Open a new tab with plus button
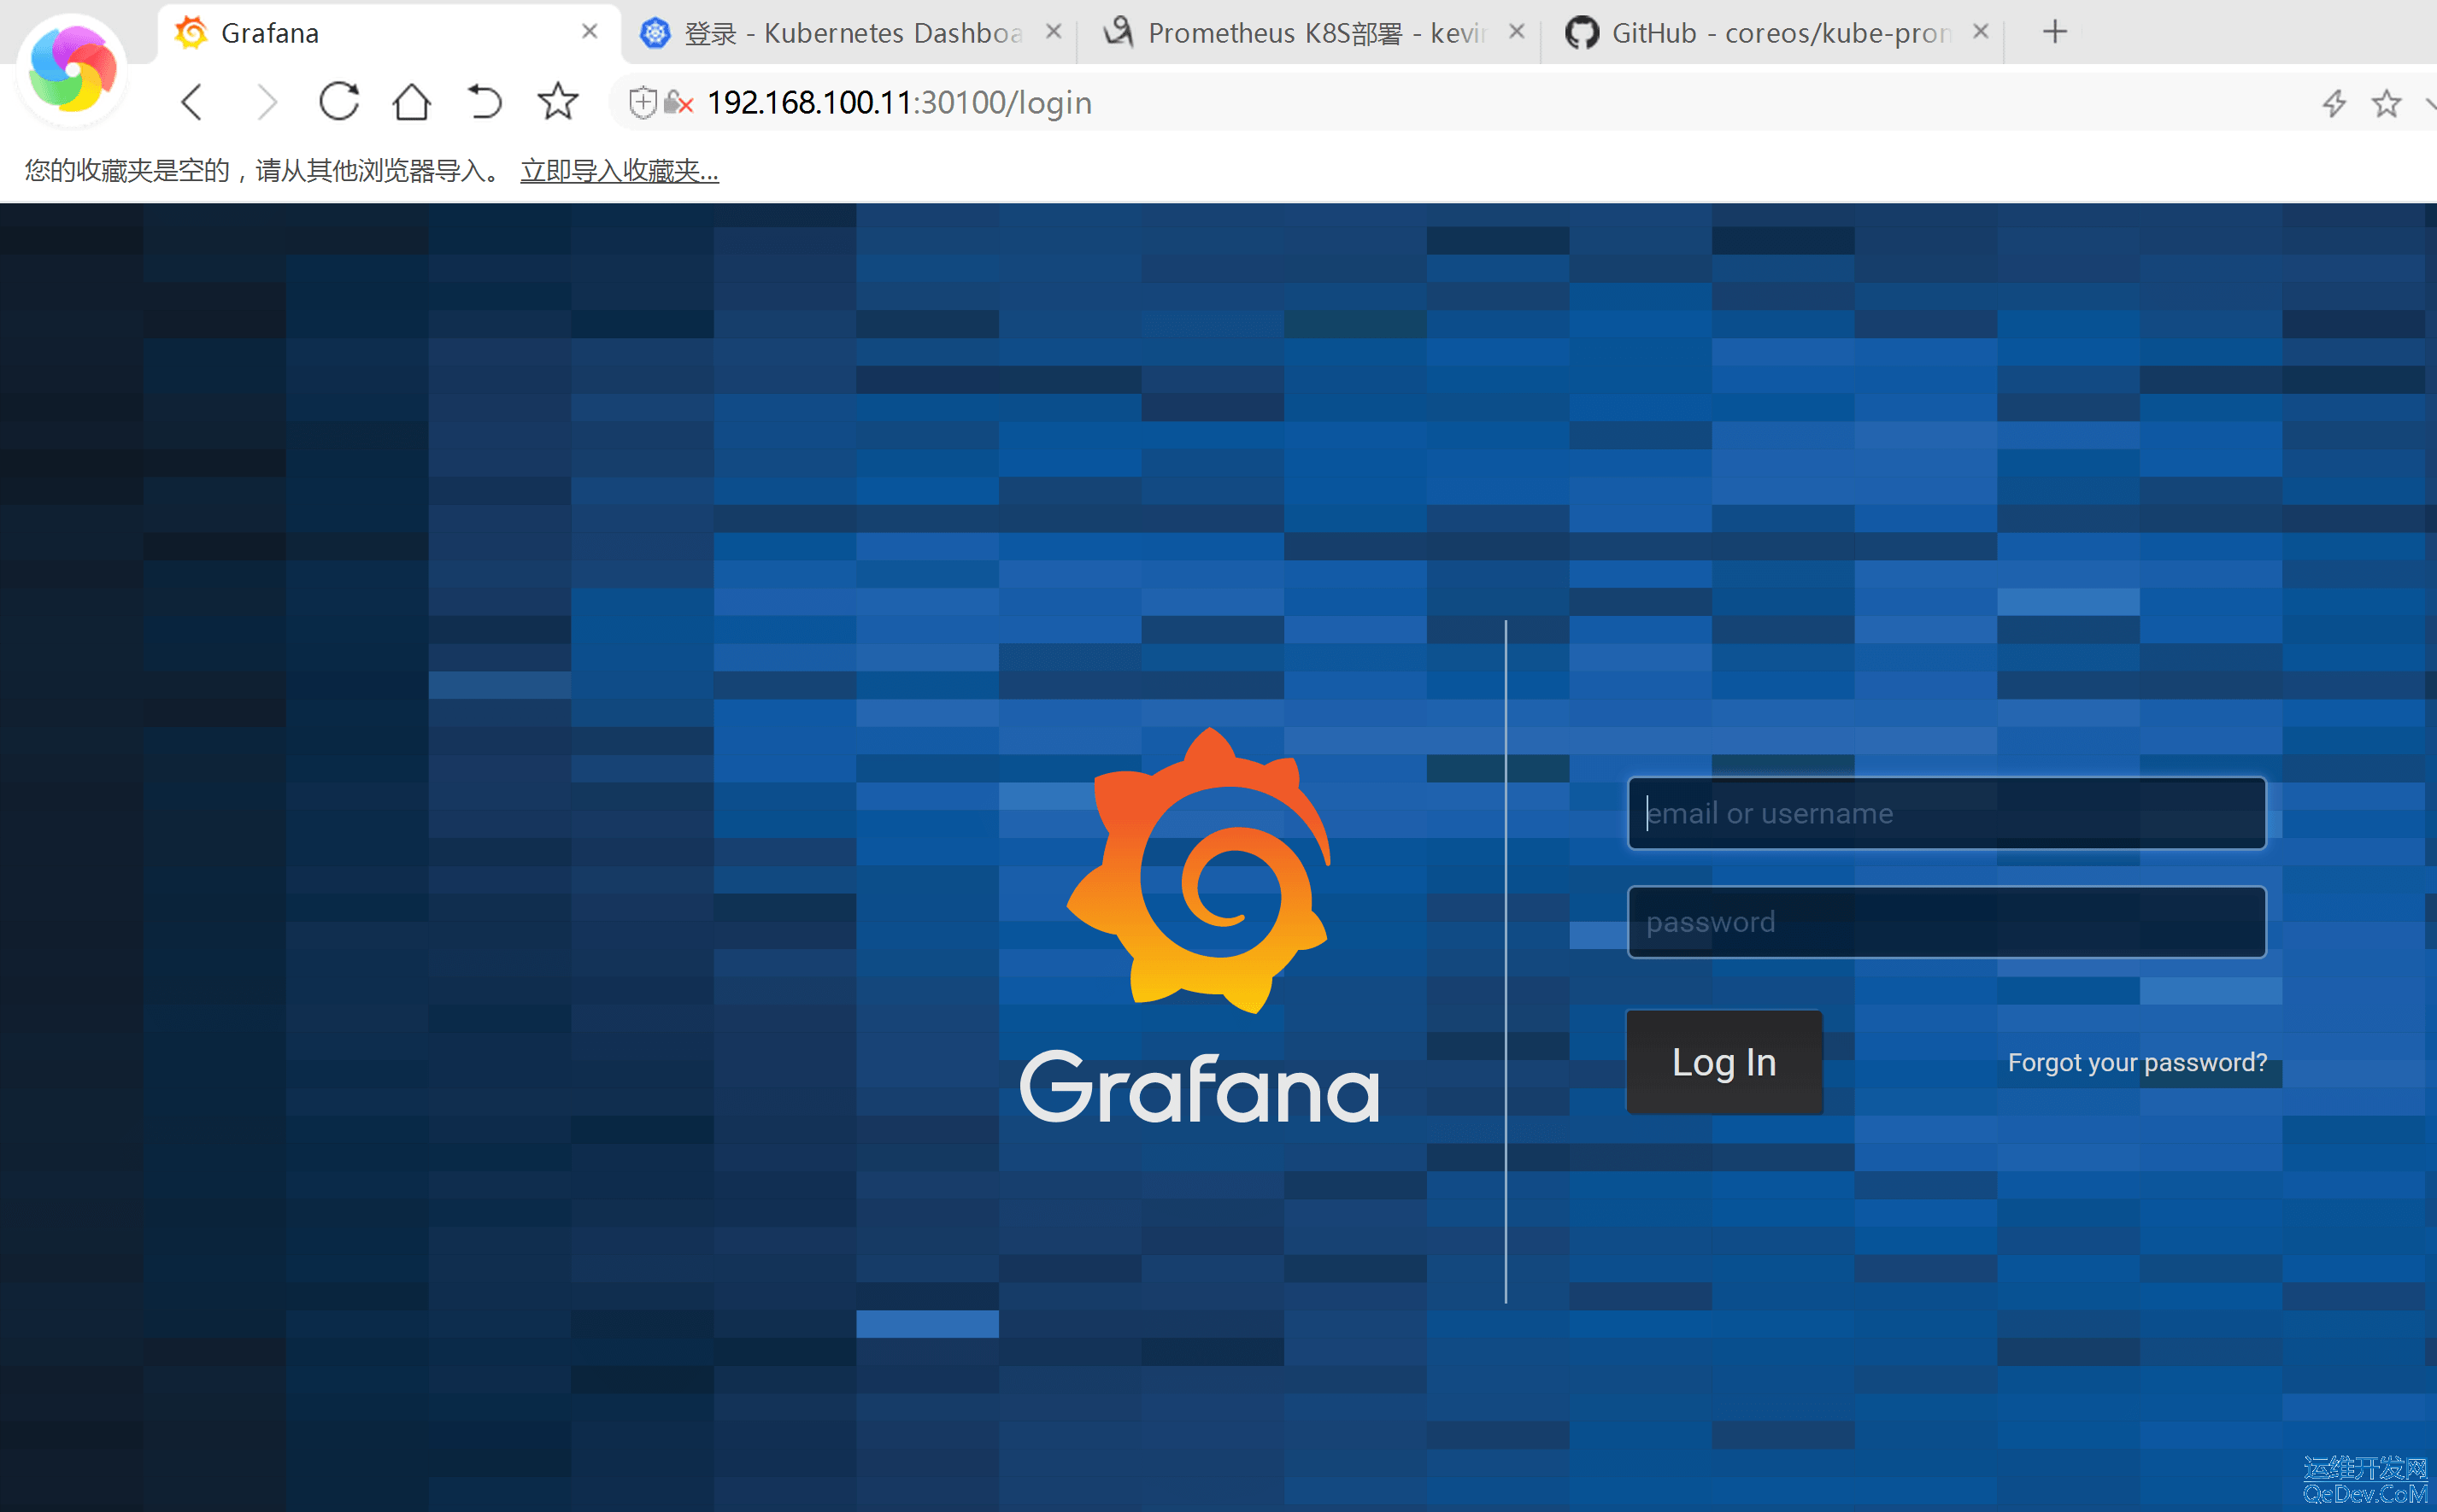Image resolution: width=2437 pixels, height=1512 pixels. coord(2055,32)
